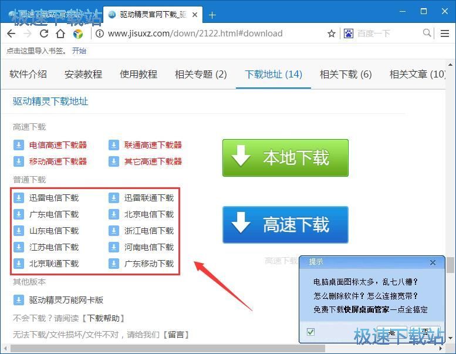The image size is (456, 354).
Task: Open the 【留言】 feedback link
Action: coord(175,335)
